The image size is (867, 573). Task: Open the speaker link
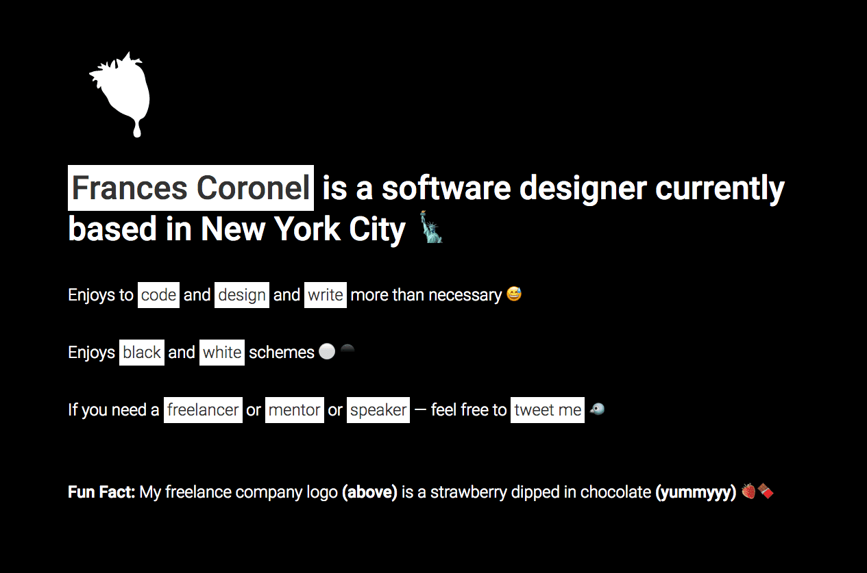pos(378,410)
